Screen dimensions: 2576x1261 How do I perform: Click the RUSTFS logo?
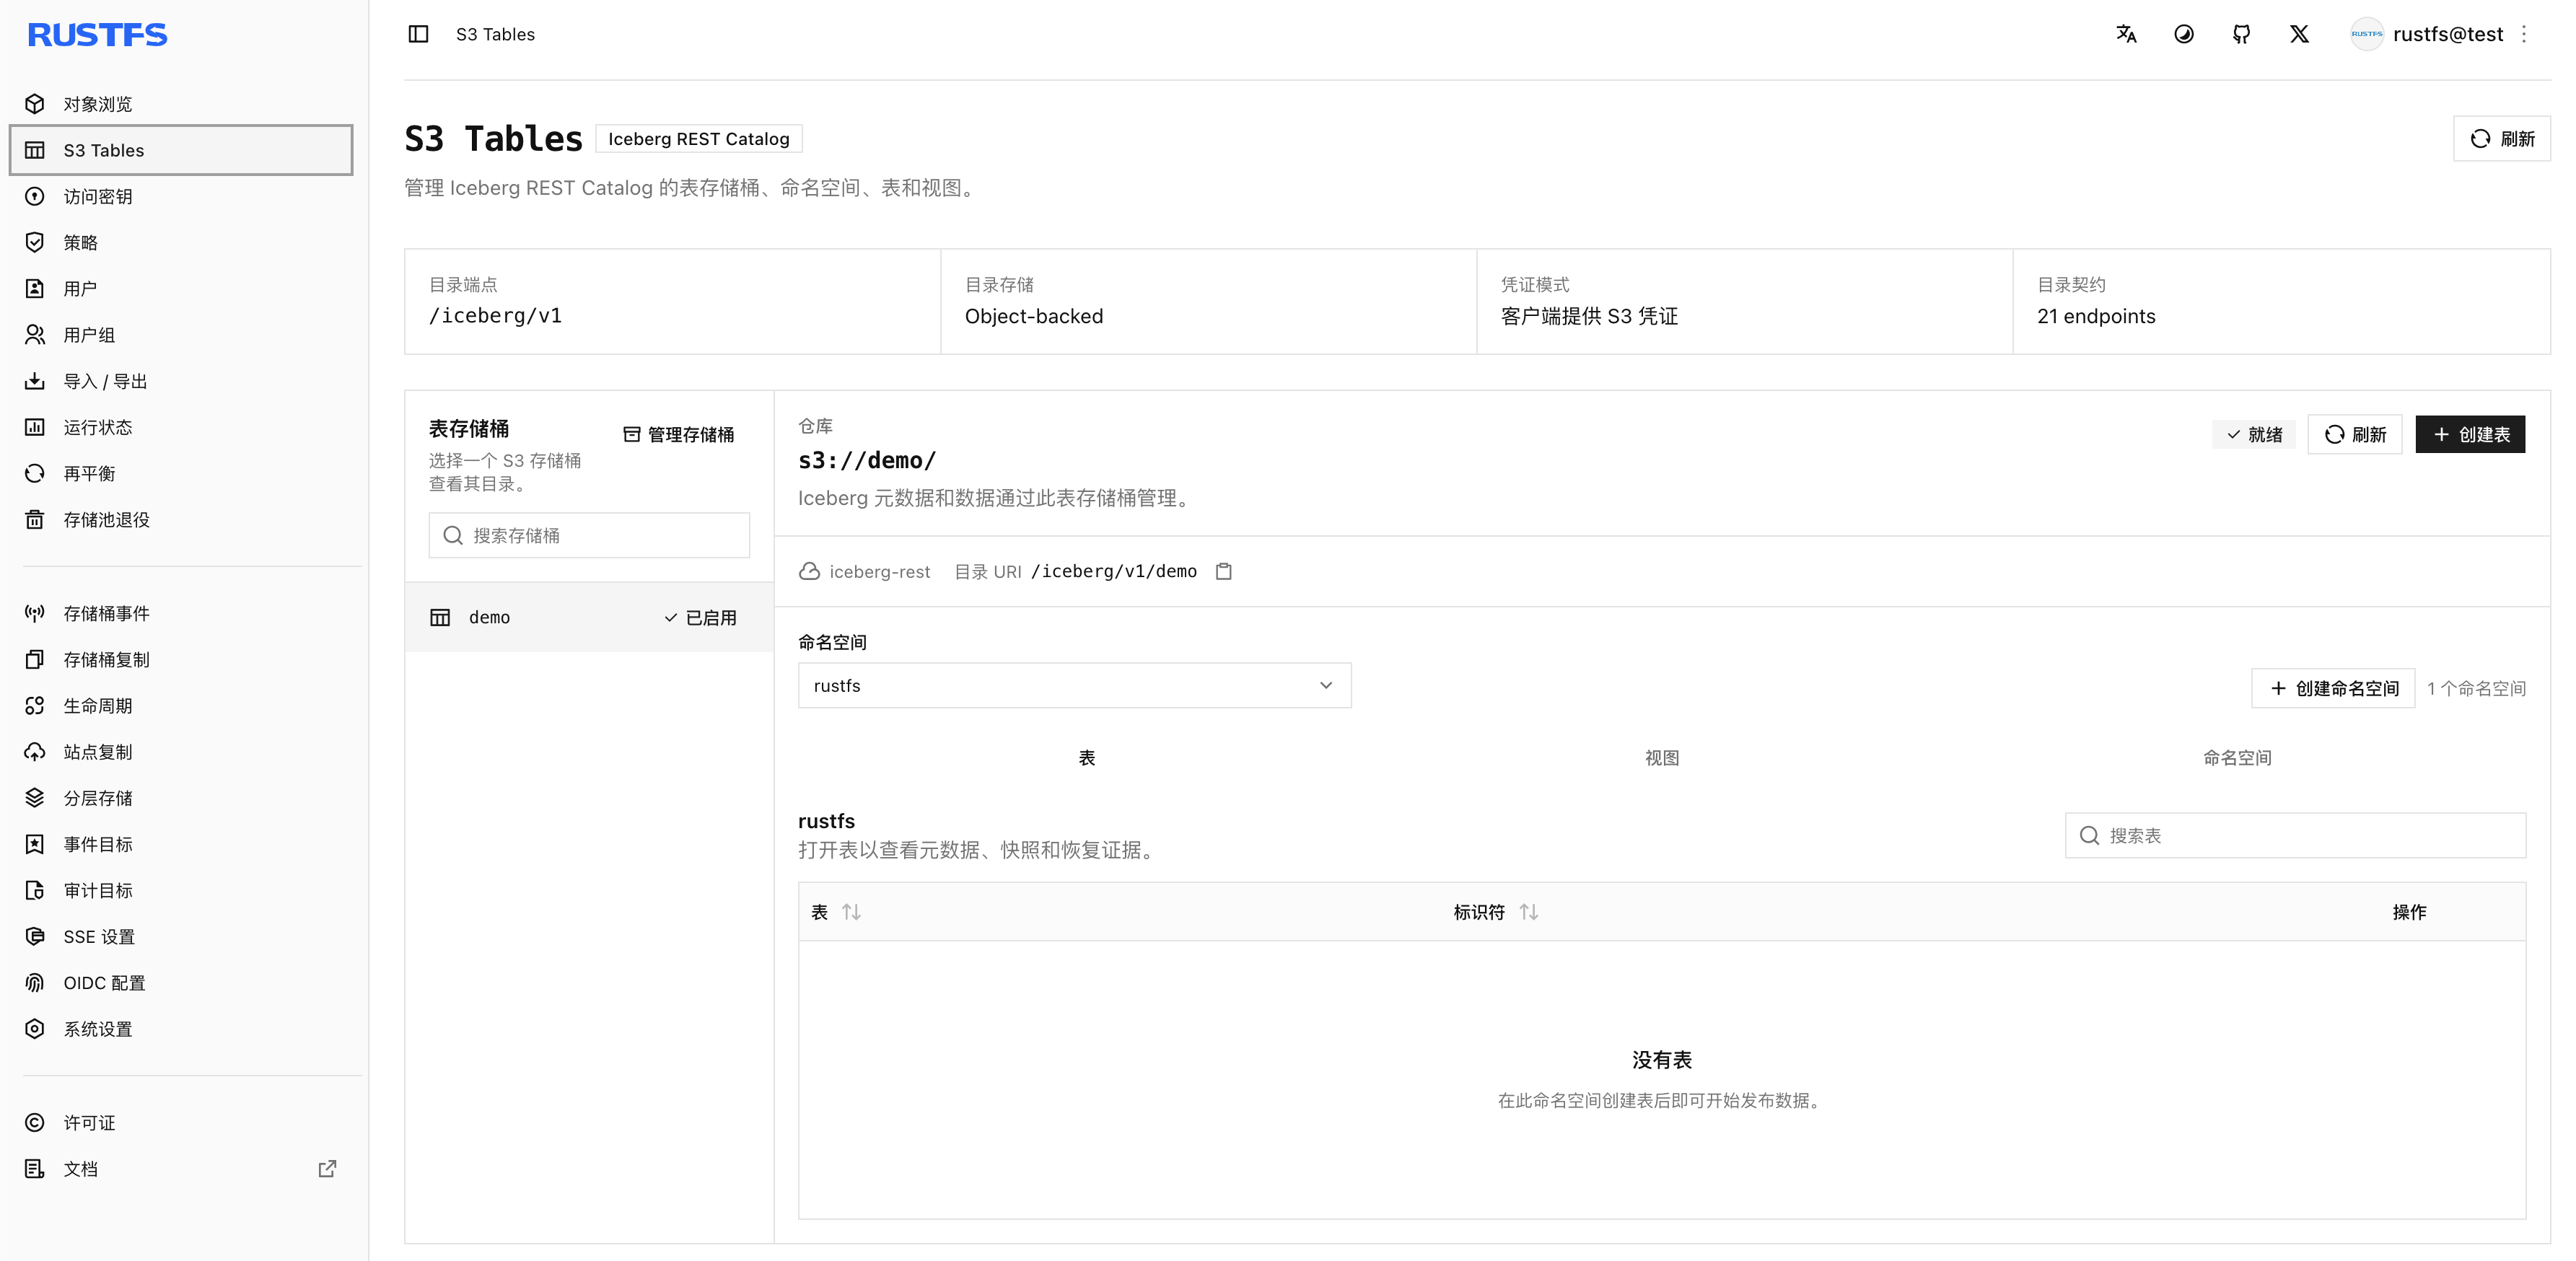[x=97, y=35]
